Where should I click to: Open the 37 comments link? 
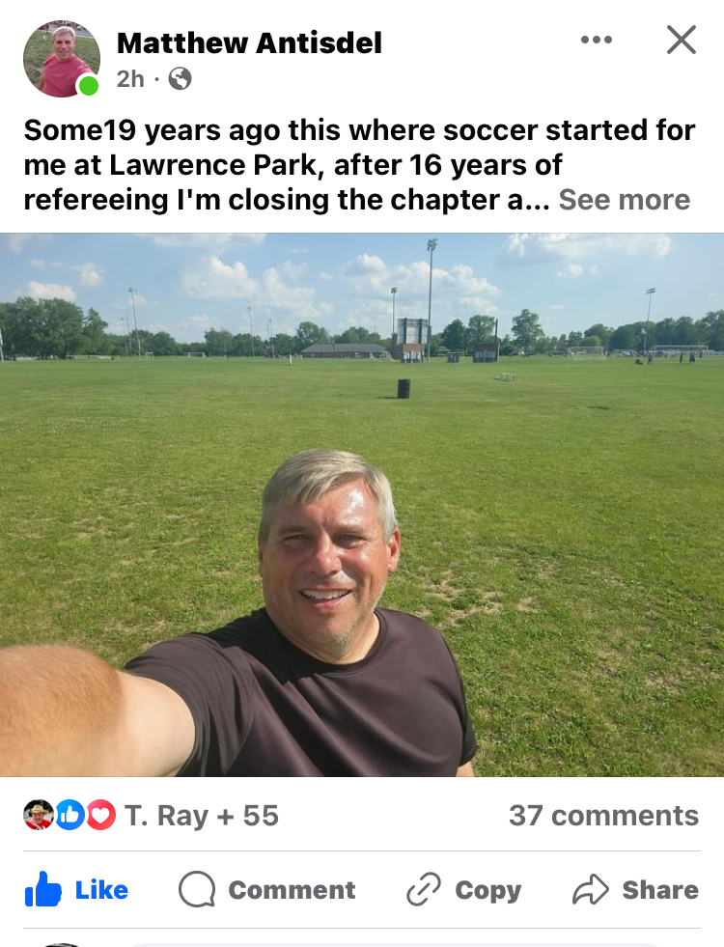pos(603,816)
